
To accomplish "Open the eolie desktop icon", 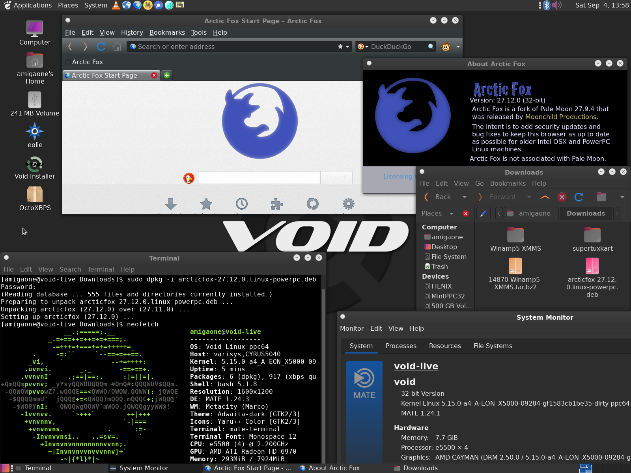I will 35,135.
